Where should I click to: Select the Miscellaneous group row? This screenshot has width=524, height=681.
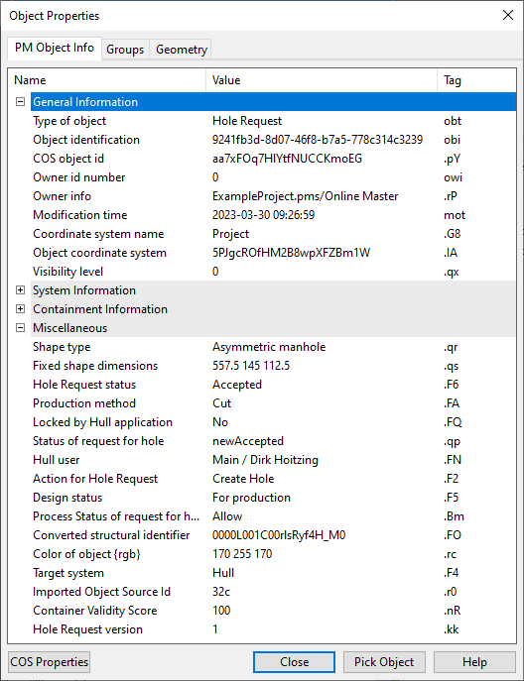(x=273, y=328)
